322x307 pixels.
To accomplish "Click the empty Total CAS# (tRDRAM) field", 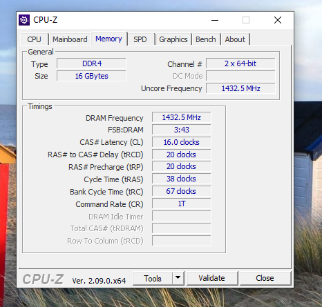I will 182,228.
